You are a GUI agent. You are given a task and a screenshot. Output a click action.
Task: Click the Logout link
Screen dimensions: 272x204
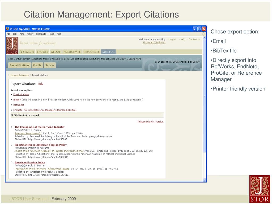(x=172, y=40)
